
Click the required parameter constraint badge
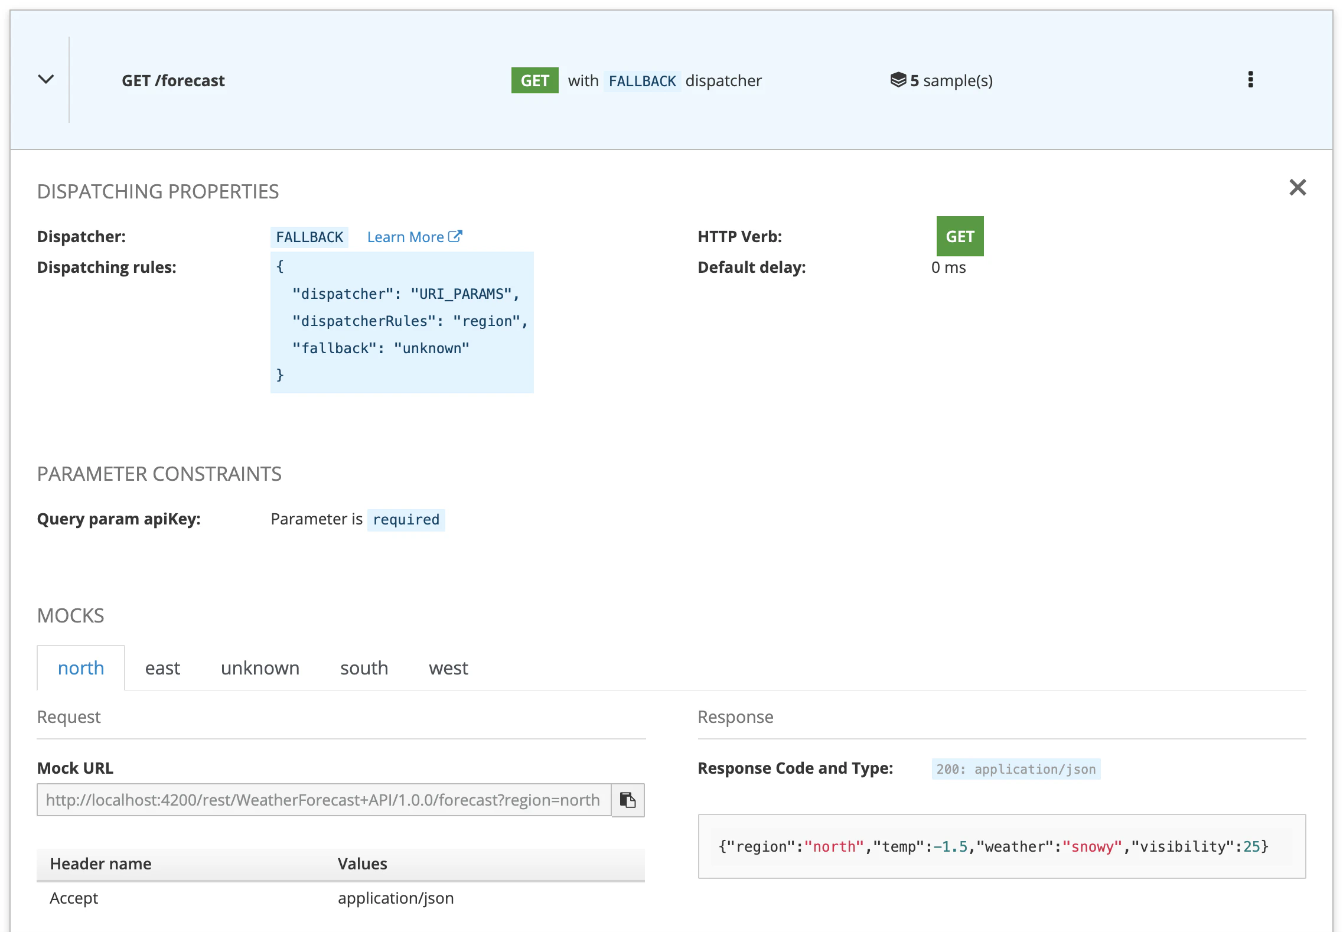pyautogui.click(x=406, y=520)
